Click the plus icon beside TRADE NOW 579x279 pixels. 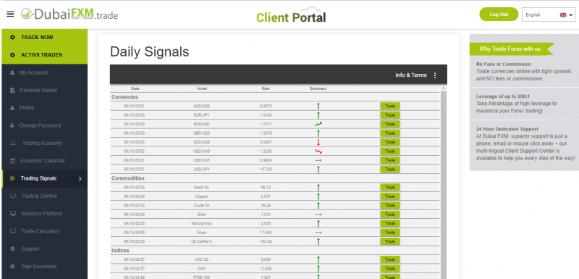[12, 38]
